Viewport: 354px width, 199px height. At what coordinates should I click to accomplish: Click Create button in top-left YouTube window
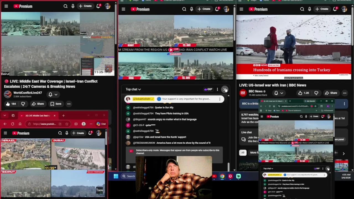point(85,6)
